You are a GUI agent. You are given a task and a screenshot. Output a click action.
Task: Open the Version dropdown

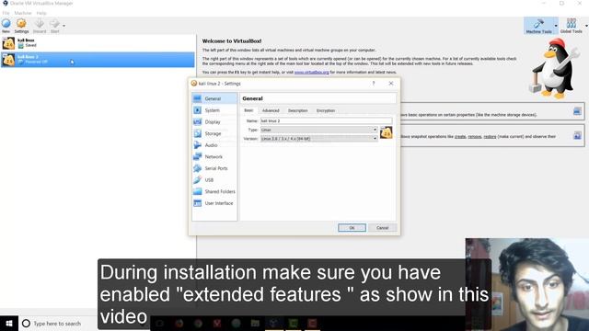pos(319,139)
